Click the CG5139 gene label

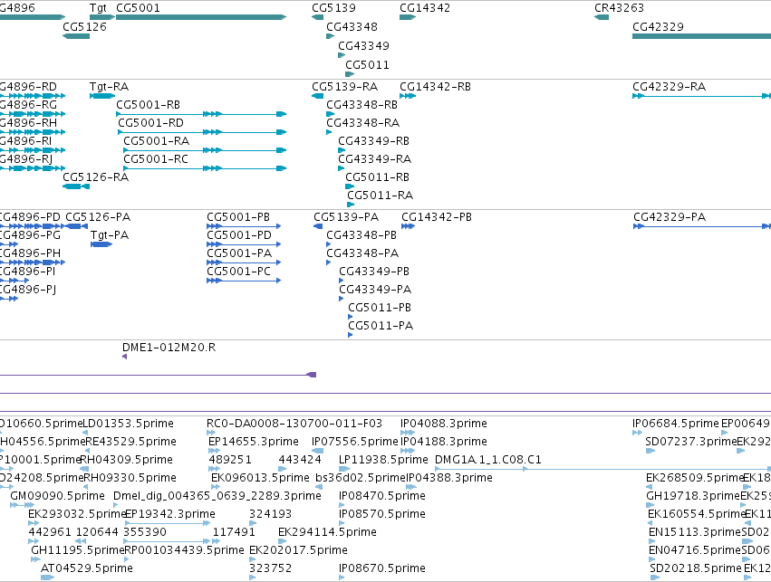point(333,8)
